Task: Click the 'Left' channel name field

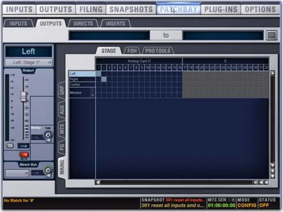Action: point(29,51)
